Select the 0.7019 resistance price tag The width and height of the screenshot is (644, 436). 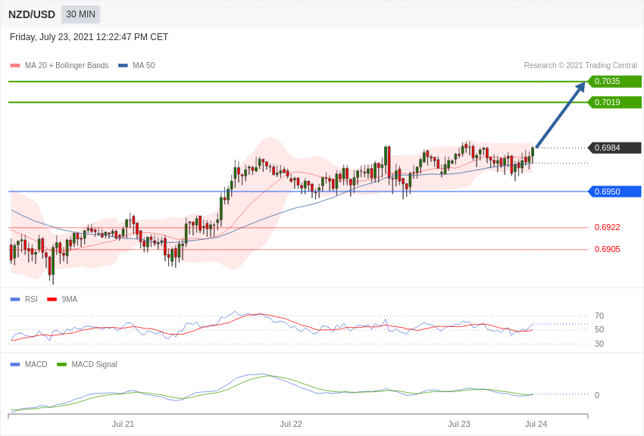614,102
